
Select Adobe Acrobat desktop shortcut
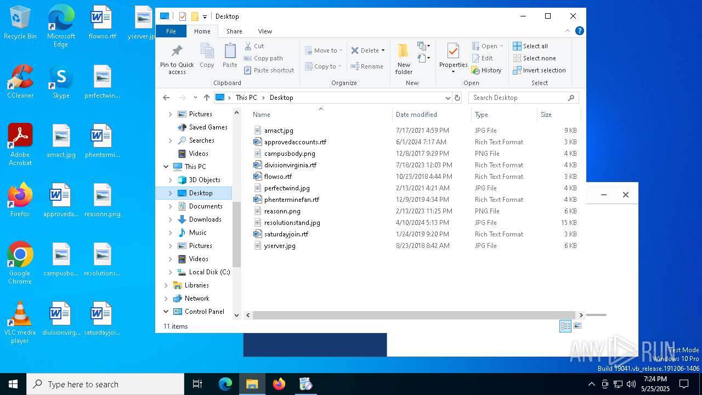20,145
